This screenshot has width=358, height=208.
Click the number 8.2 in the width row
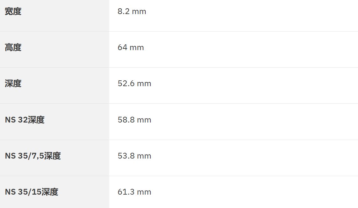123,11
